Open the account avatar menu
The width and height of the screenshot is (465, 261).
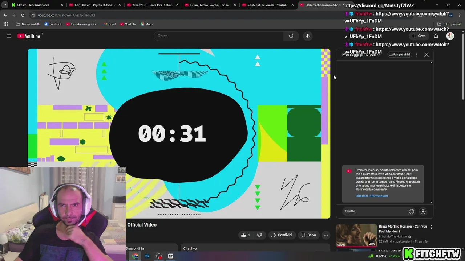[450, 36]
